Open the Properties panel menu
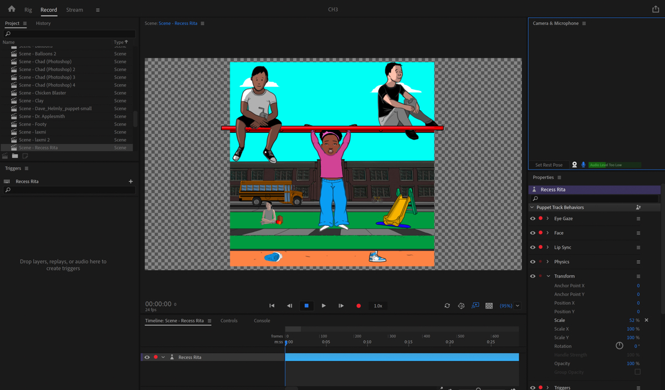This screenshot has width=665, height=390. point(559,177)
